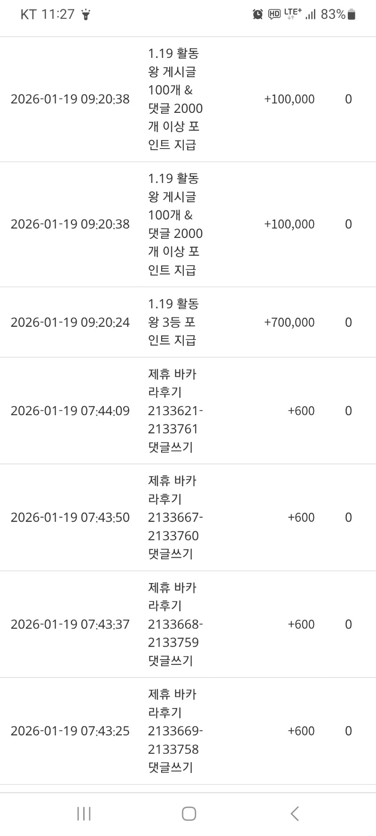Tap the LTE+ network indicator
The image size is (376, 836).
point(292,13)
